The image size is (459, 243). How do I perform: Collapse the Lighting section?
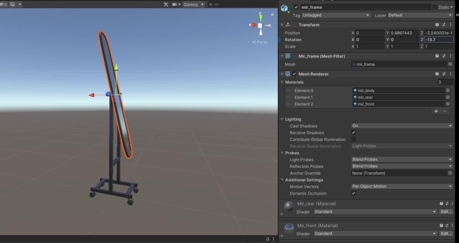[x=293, y=119]
